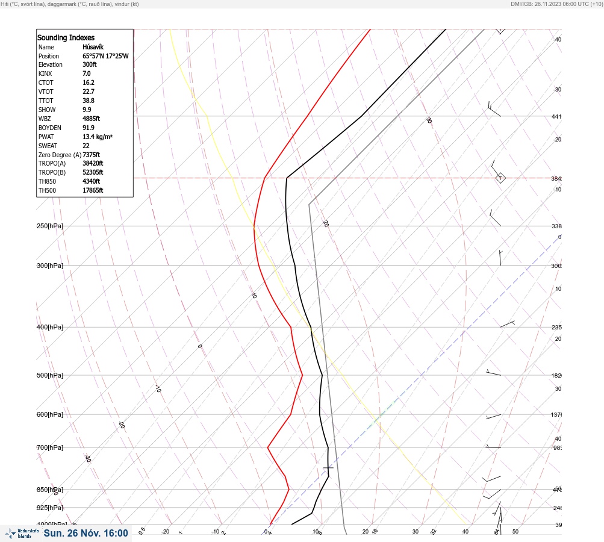Click the Vedurstofa Islands logo
The image size is (604, 542).
(x=22, y=534)
